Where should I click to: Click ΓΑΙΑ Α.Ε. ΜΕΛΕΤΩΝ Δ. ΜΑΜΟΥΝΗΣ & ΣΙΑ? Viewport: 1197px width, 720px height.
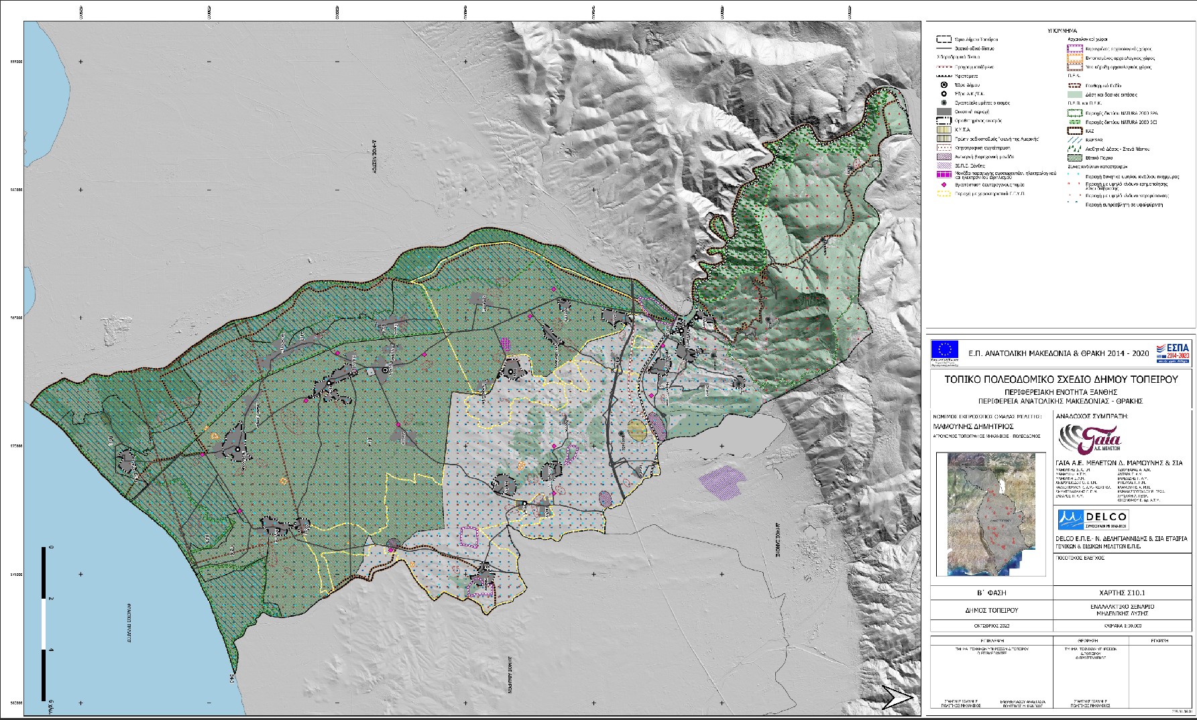1119,463
